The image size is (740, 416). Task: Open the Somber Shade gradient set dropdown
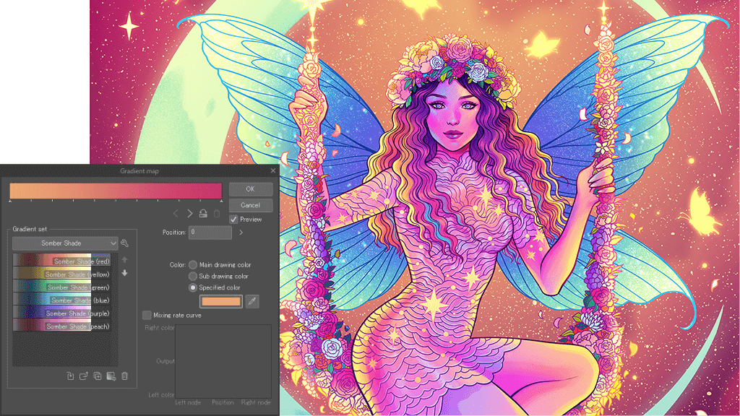click(65, 243)
